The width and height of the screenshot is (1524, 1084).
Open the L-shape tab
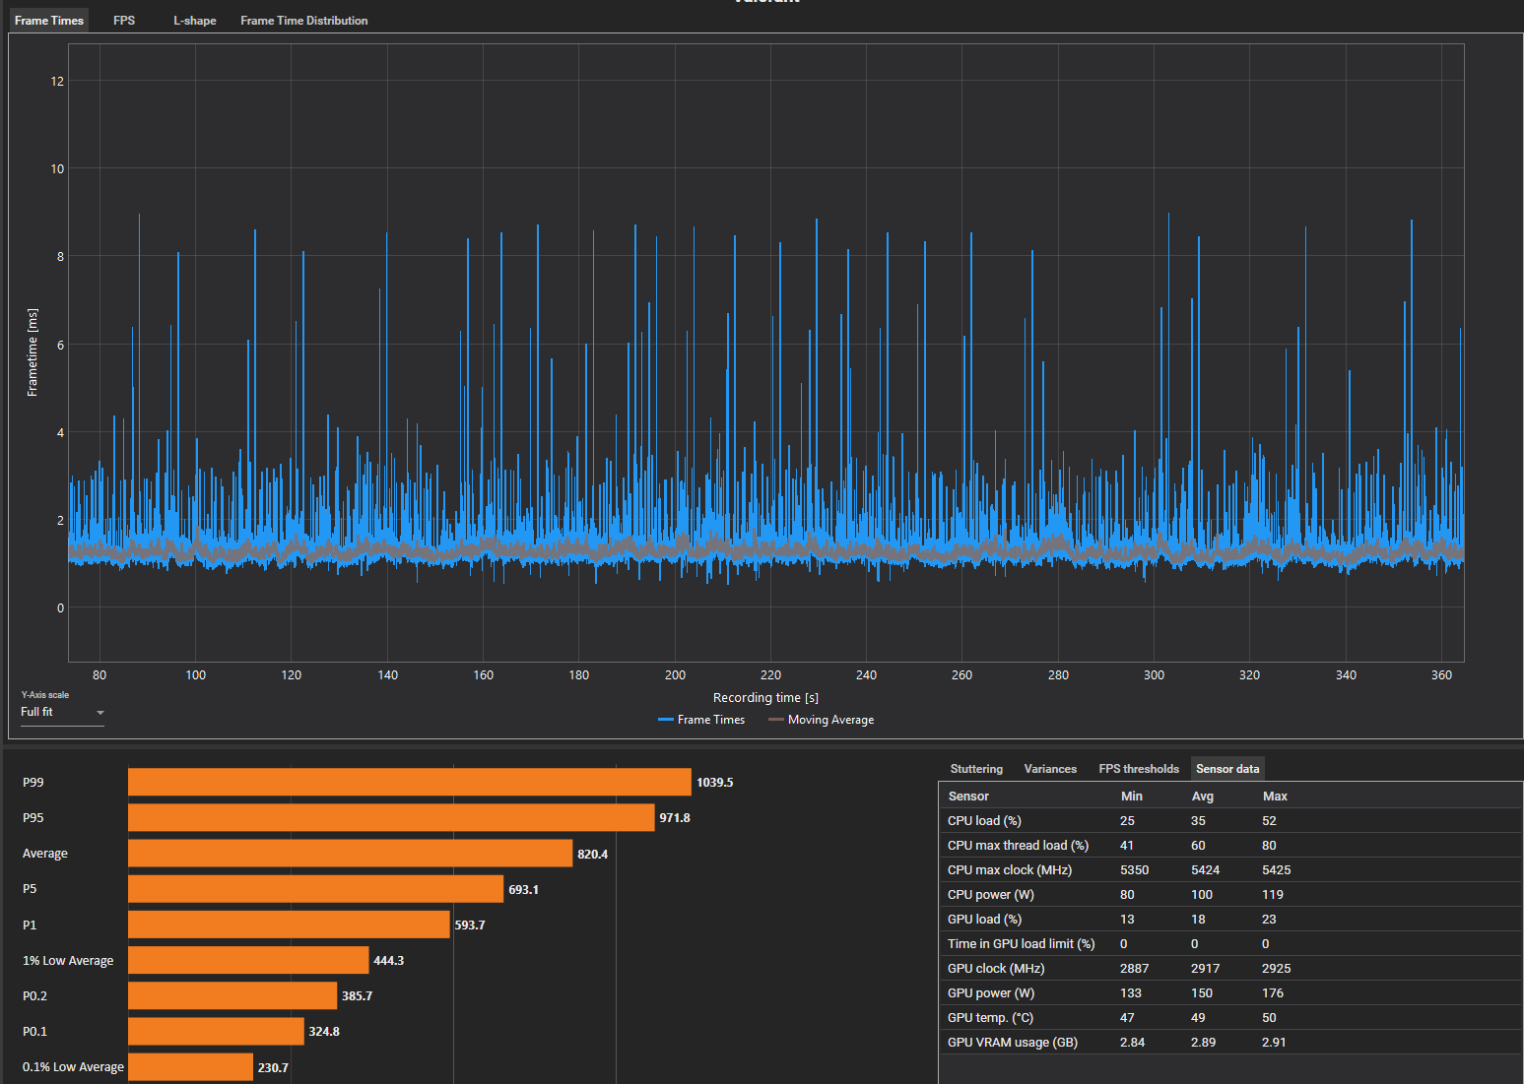pyautogui.click(x=194, y=21)
